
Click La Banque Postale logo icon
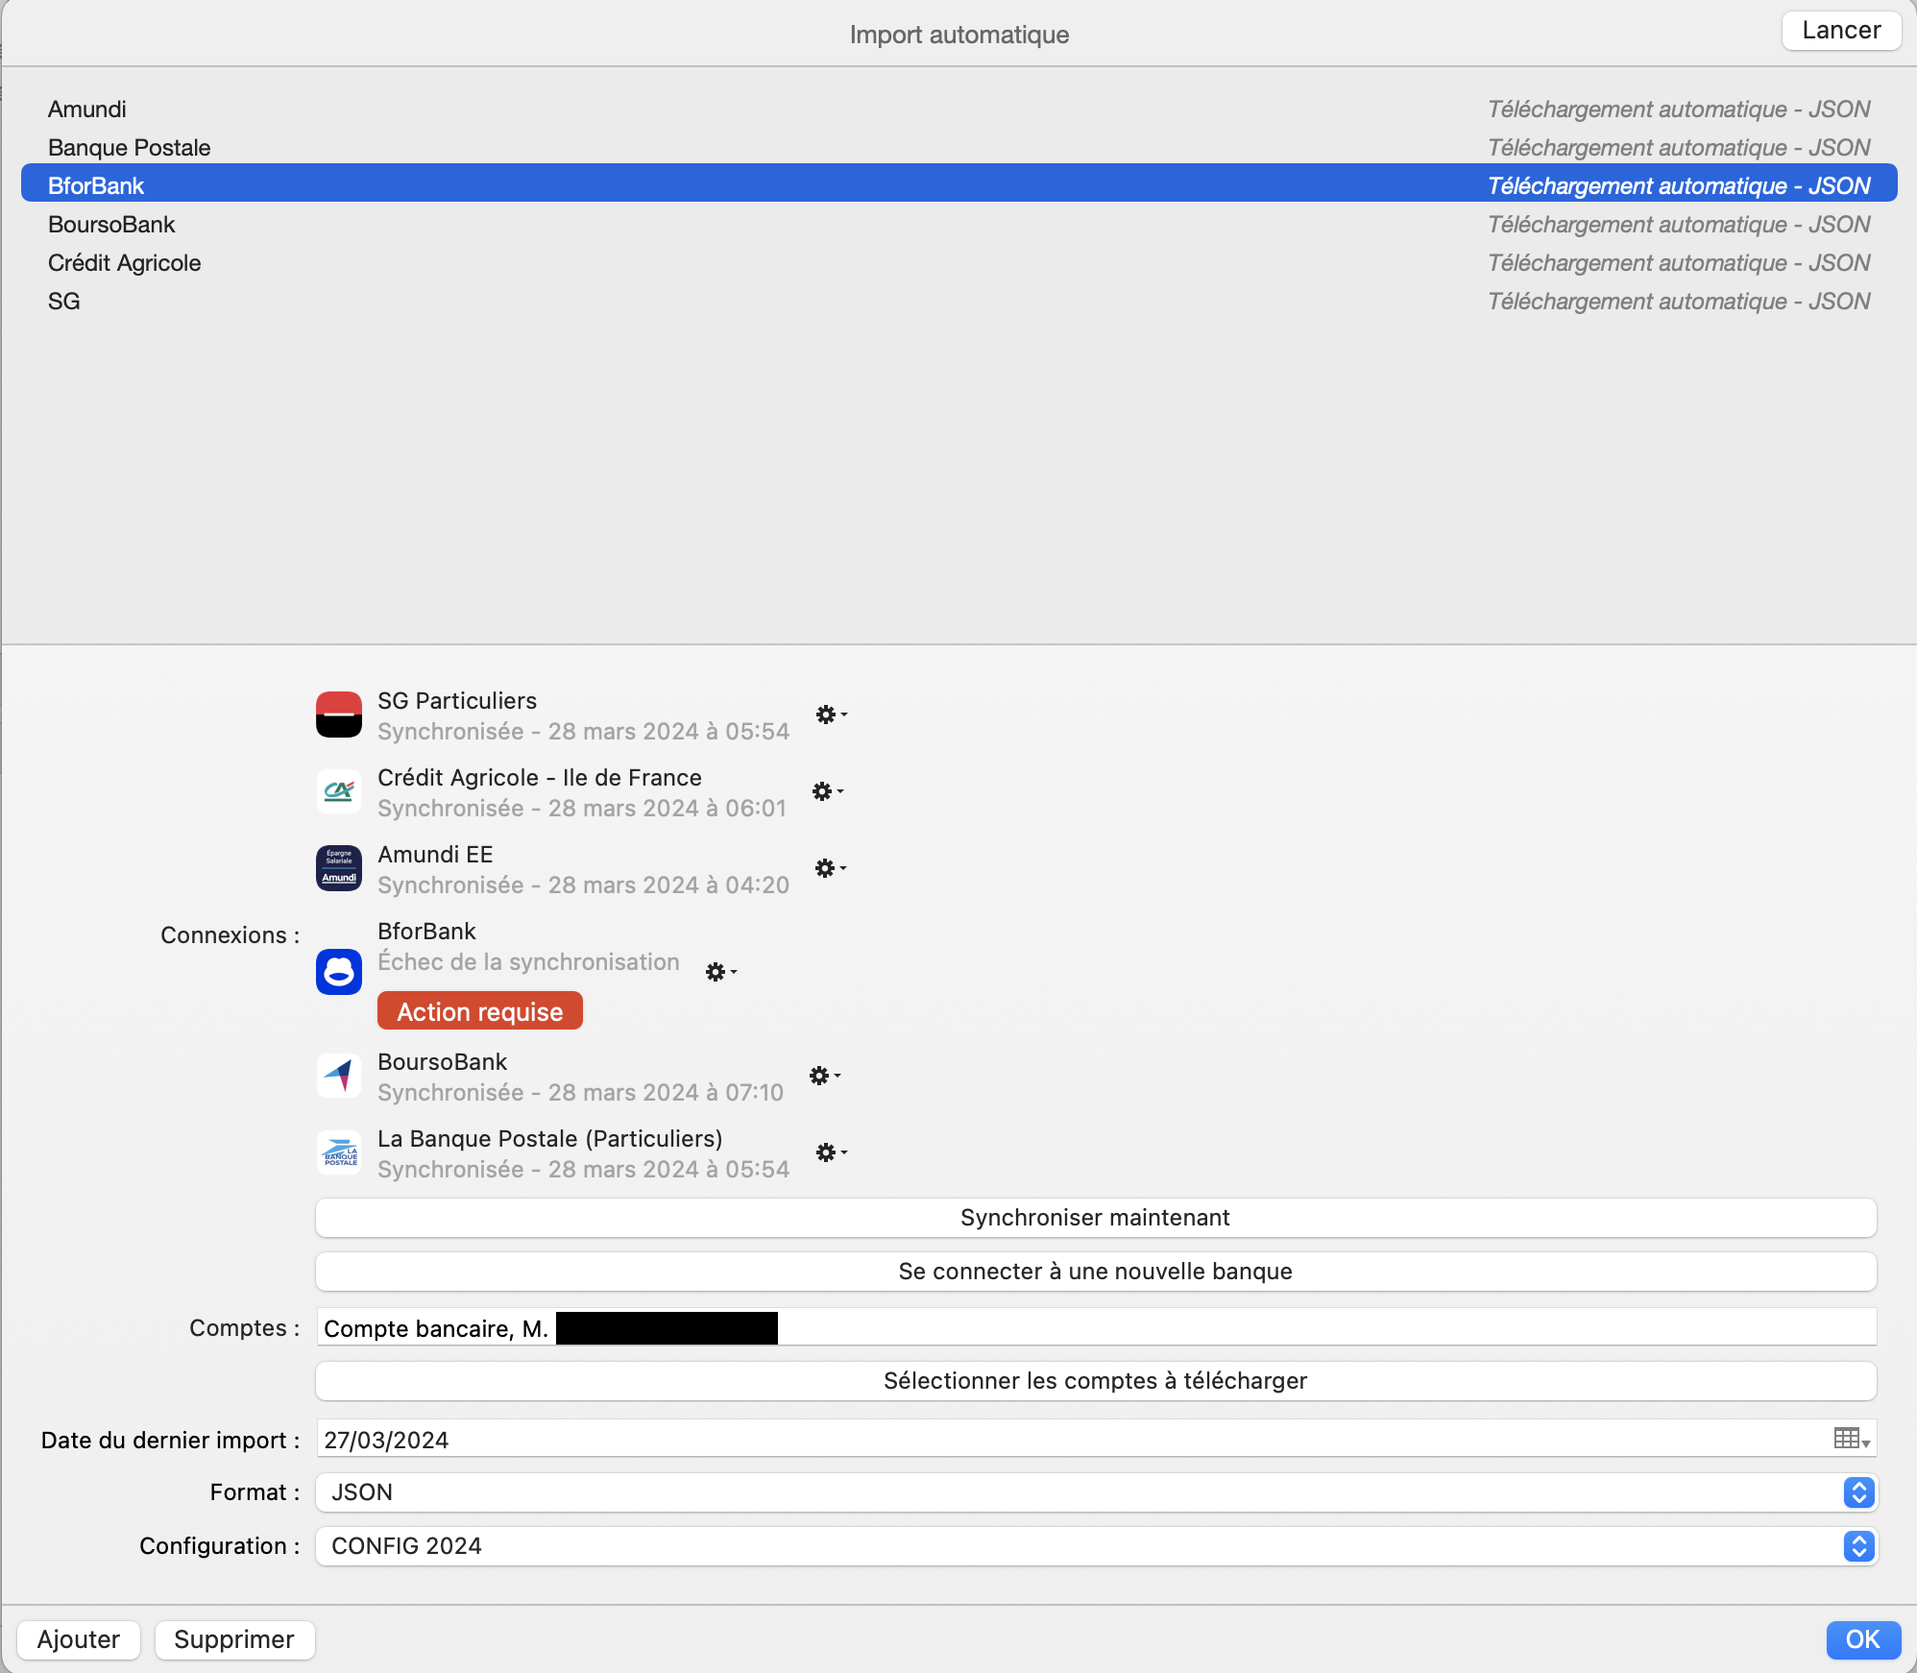(x=339, y=1152)
